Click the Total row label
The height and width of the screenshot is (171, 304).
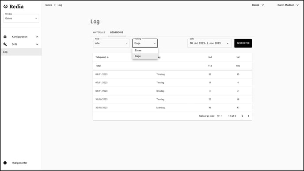[x=98, y=66]
